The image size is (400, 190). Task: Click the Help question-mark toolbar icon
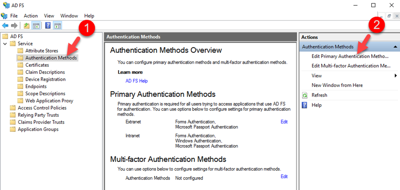pyautogui.click(x=48, y=25)
